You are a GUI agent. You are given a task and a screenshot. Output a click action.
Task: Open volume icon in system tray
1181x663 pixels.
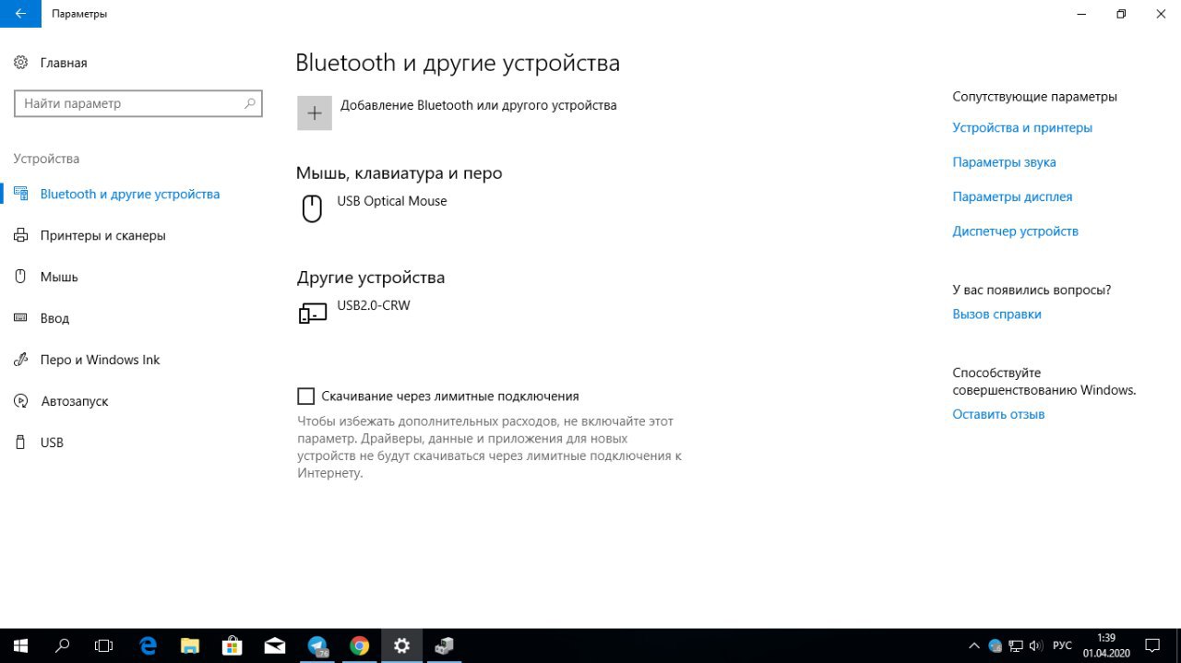[x=1035, y=645]
